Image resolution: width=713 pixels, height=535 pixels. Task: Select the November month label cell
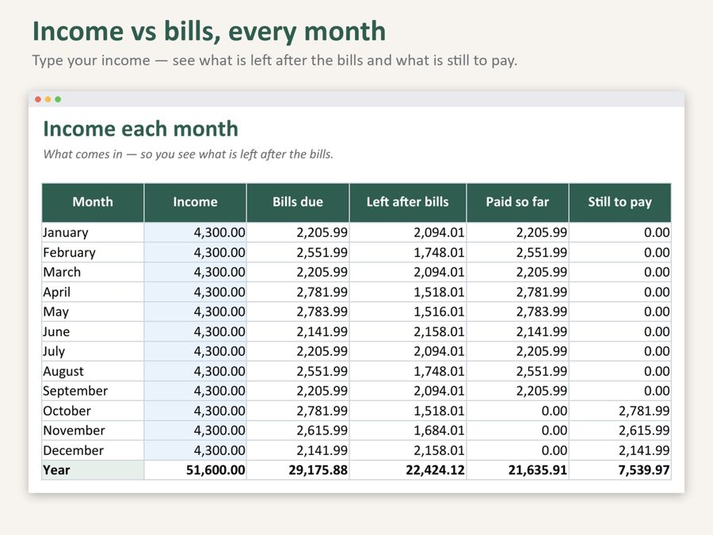coord(93,430)
